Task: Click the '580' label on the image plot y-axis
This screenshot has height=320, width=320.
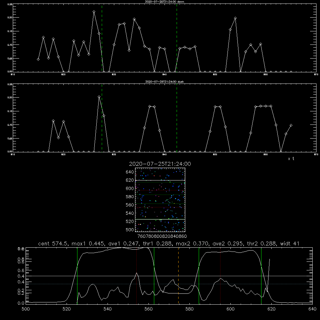Action: 130,197
